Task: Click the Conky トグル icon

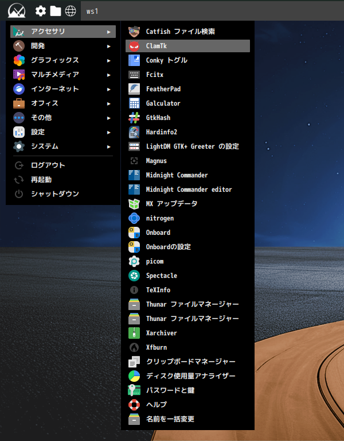Action: tap(134, 60)
